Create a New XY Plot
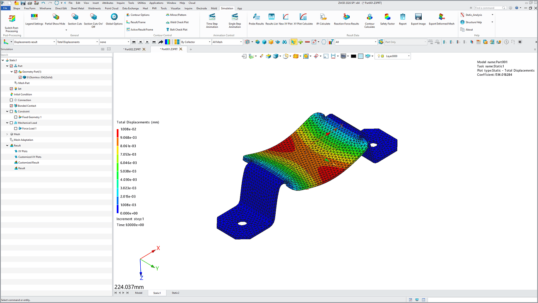This screenshot has height=303, width=538. [286, 17]
